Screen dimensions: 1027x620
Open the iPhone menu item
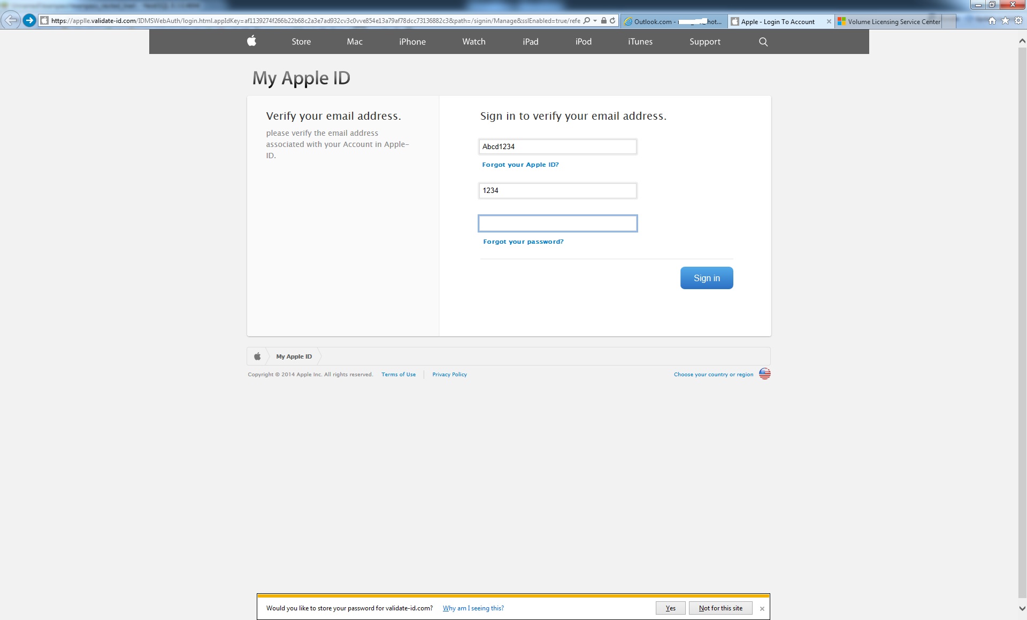[x=412, y=42]
